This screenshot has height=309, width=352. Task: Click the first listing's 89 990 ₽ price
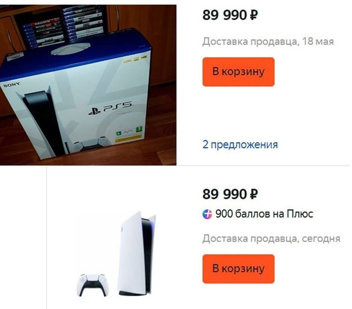coord(230,16)
